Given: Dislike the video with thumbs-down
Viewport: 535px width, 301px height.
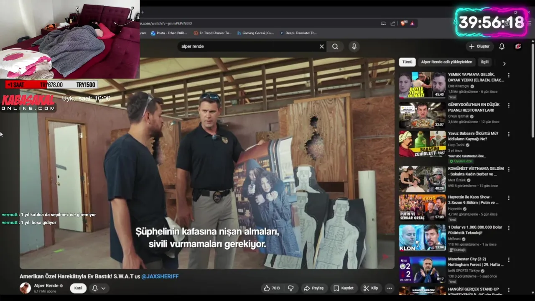Looking at the screenshot, I should 291,288.
